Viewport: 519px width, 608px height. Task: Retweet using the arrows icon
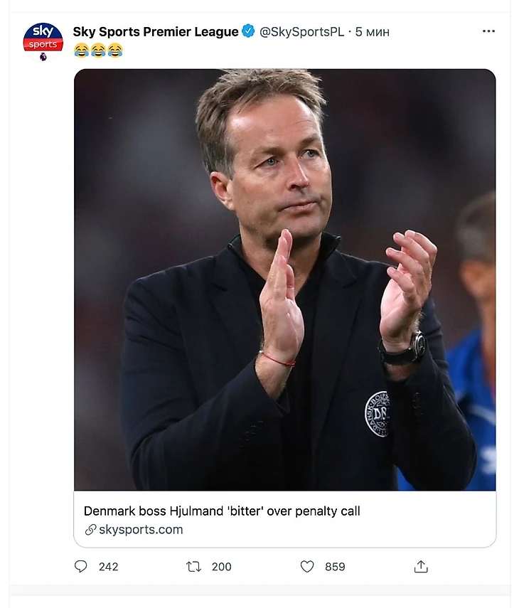point(193,567)
